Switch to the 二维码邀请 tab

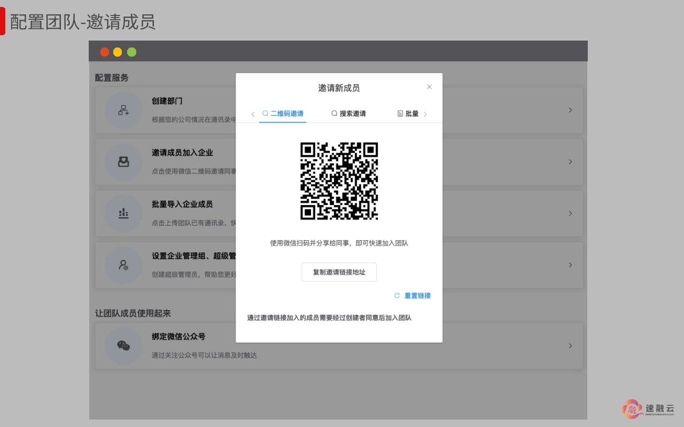283,114
